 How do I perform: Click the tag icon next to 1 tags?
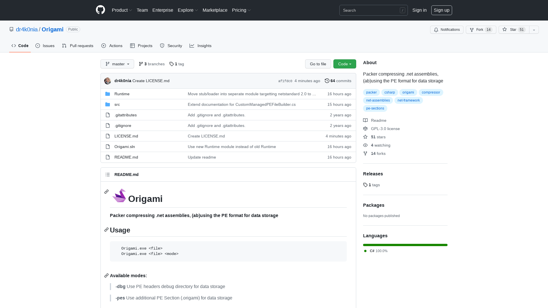click(x=365, y=185)
